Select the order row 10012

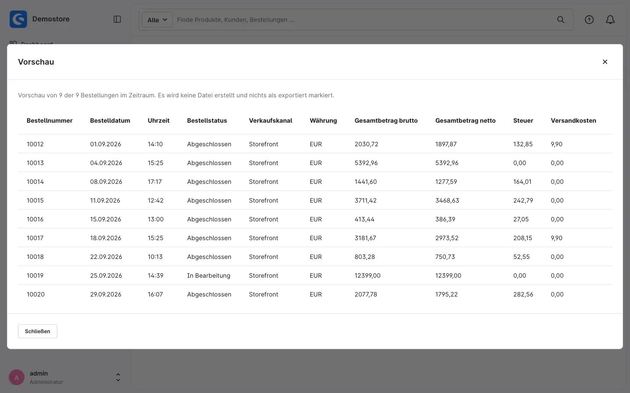tap(315, 144)
